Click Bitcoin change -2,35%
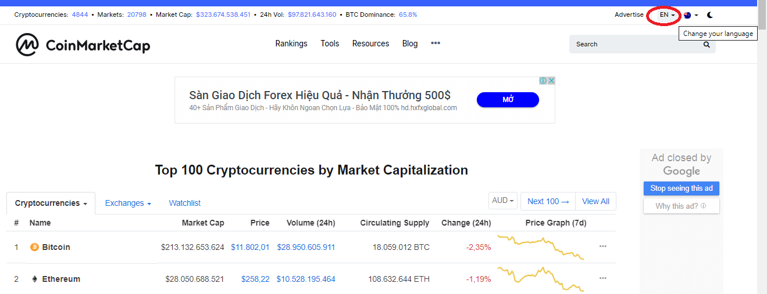This screenshot has width=767, height=294. [479, 247]
